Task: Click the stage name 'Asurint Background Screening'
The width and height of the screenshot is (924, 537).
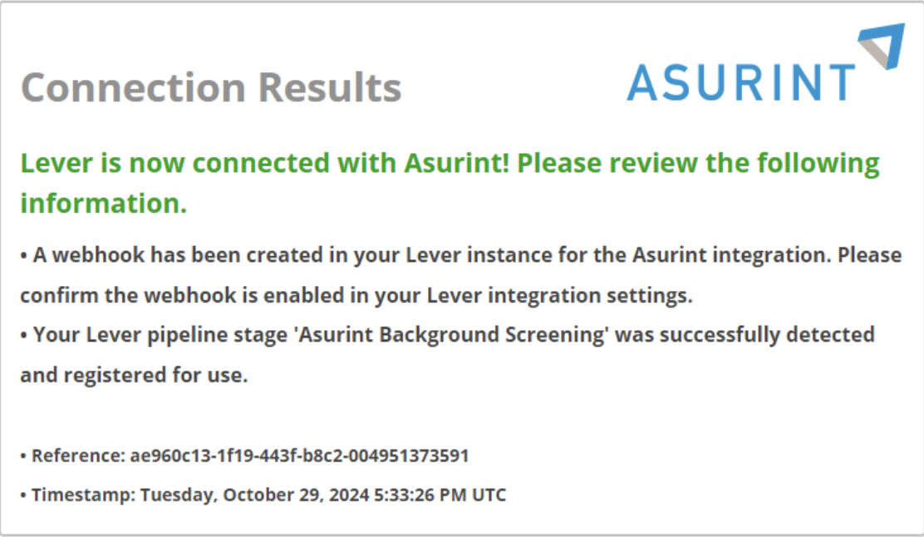Action: (453, 335)
